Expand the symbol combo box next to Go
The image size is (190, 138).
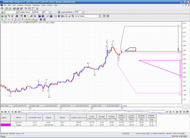coord(17,12)
